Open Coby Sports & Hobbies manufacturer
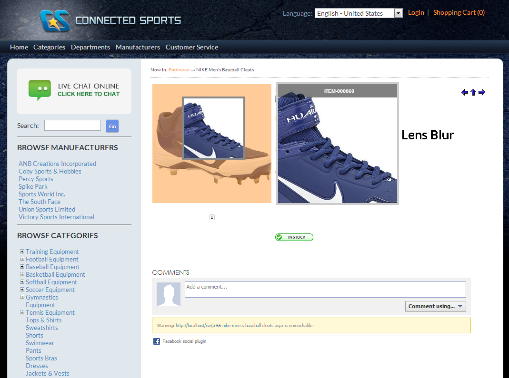 [50, 172]
